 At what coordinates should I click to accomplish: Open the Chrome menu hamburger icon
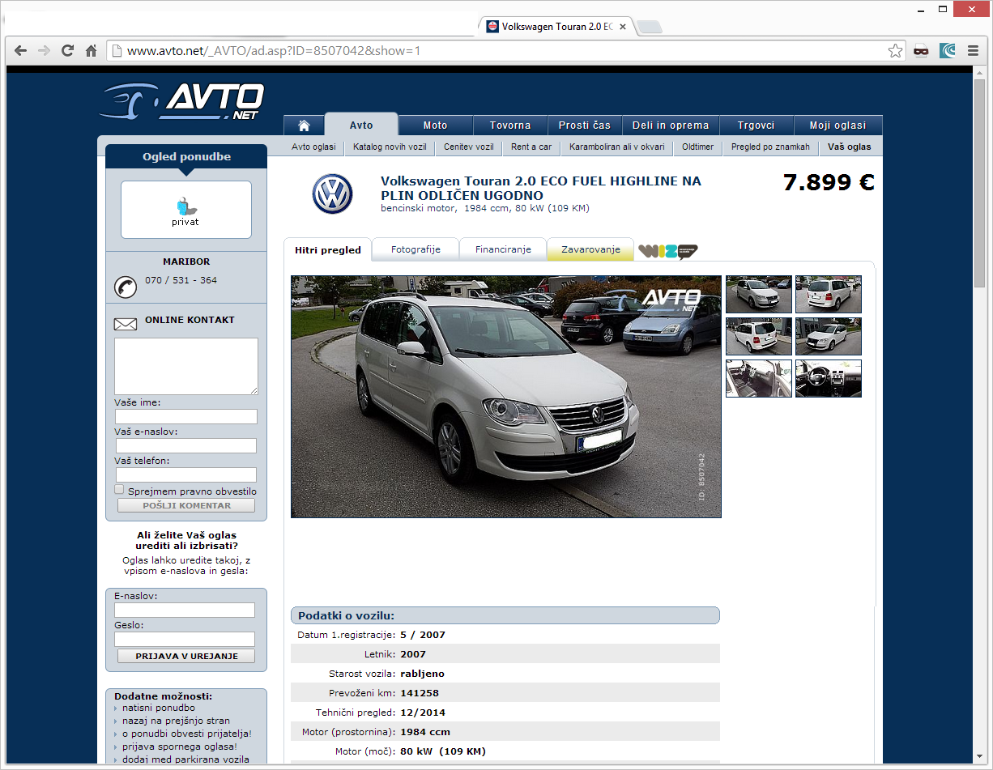973,51
